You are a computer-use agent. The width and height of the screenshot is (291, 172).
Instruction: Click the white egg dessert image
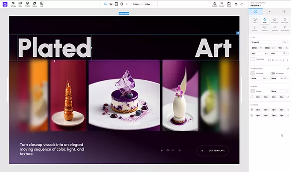[180, 95]
